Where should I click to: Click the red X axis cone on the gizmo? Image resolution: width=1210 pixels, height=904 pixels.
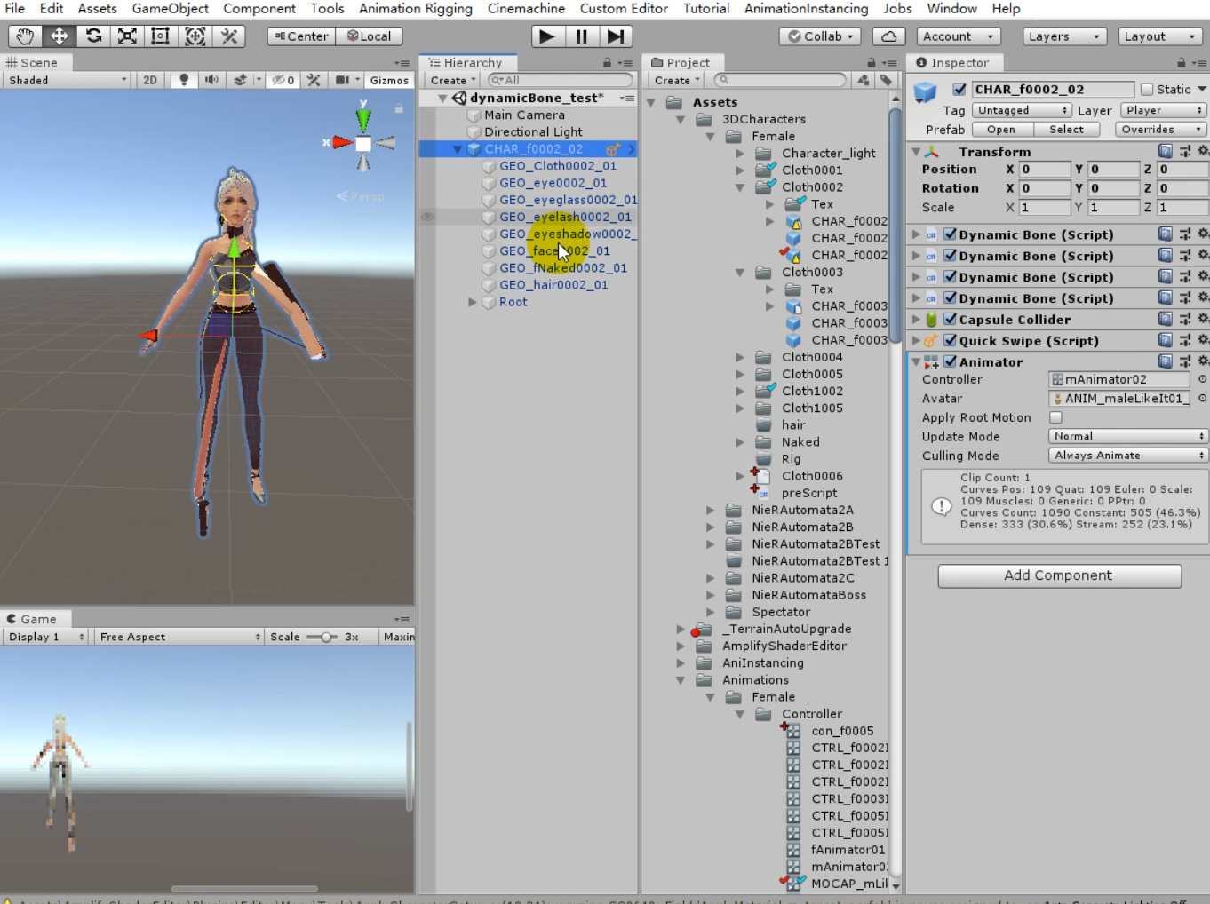[340, 142]
